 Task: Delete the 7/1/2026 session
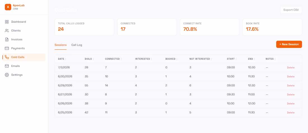pyautogui.click(x=291, y=67)
